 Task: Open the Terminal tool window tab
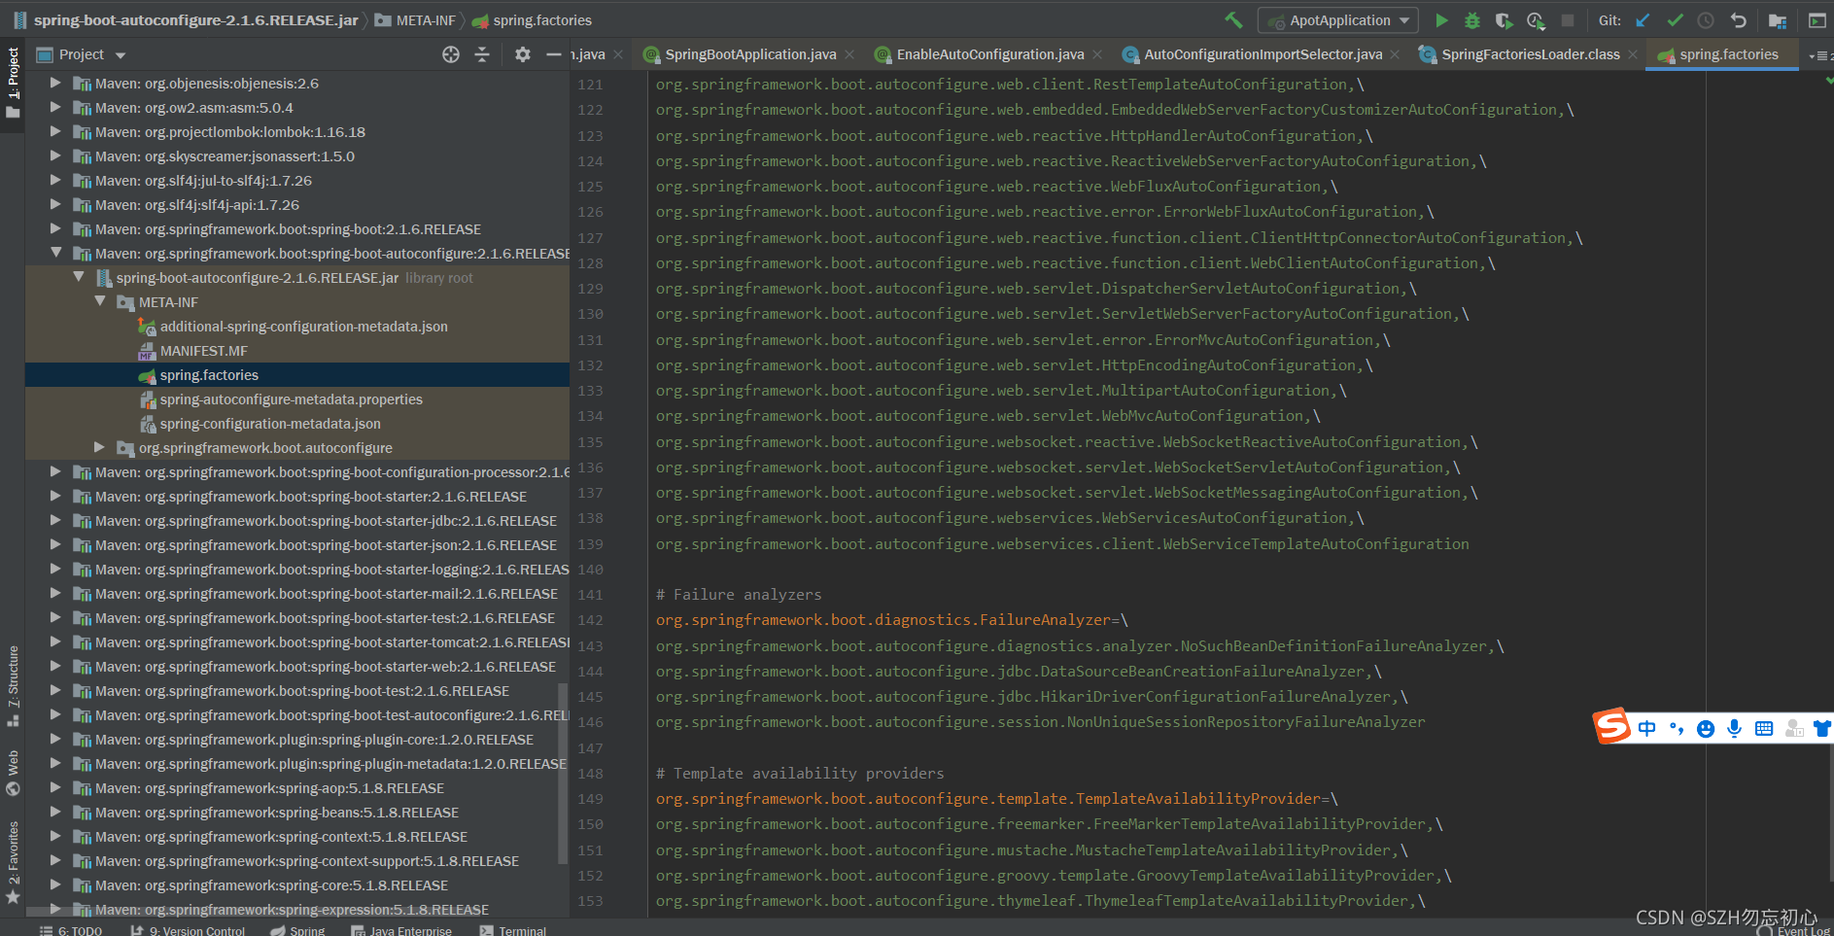tap(513, 930)
